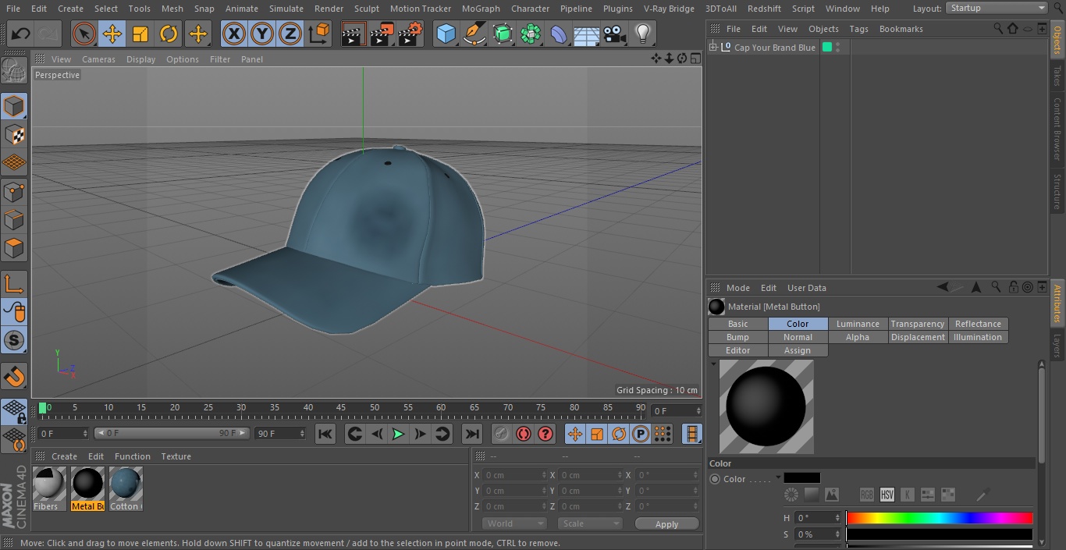The image size is (1066, 550).
Task: Switch to the Luminance material tab
Action: (x=858, y=324)
